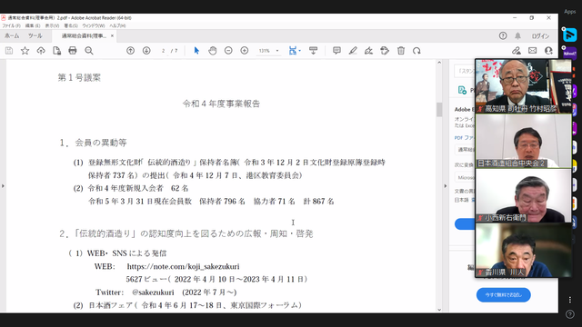Screen dimensions: 582x327
Task: Click the 第1号議案 heading
Action: (79, 77)
